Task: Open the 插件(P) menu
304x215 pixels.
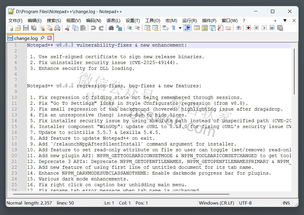Action: tap(209, 21)
